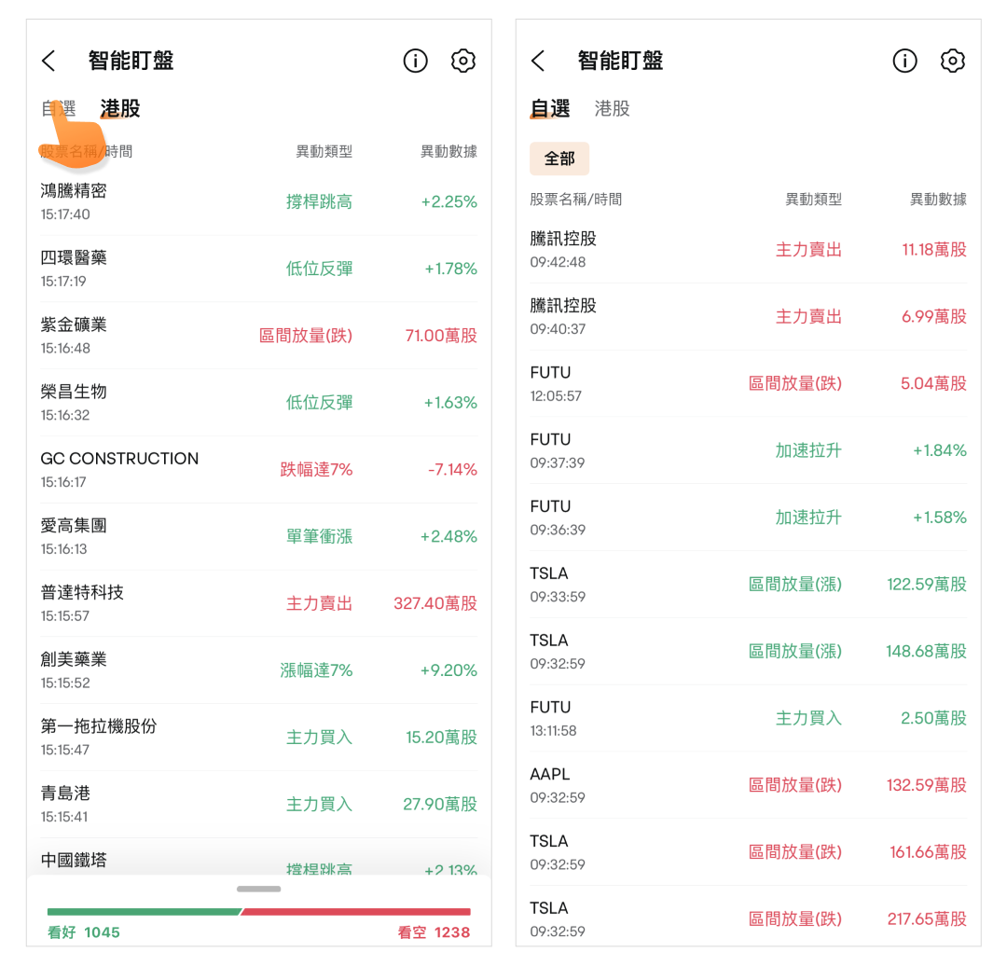This screenshot has height=966, width=1007.
Task: Tap 看空 1238 bearish label
Action: 434,932
